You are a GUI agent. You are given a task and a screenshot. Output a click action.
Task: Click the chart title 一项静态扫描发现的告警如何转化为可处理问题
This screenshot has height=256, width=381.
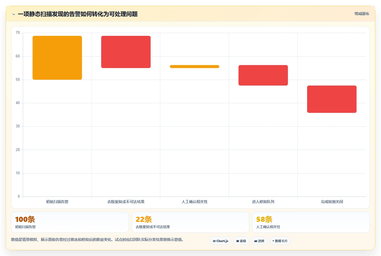78,14
